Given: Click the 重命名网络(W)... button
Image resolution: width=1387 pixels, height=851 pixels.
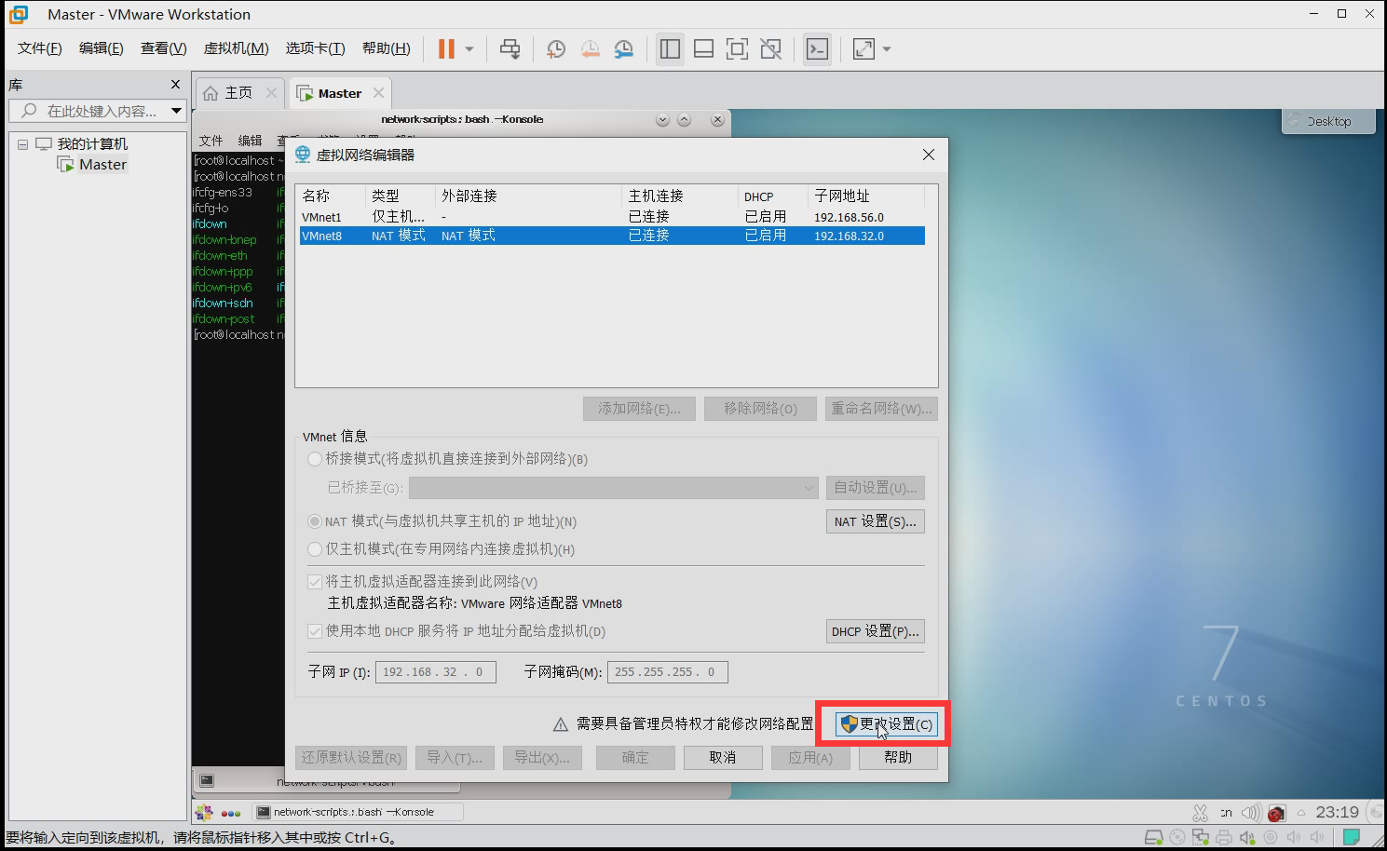Looking at the screenshot, I should coord(881,409).
